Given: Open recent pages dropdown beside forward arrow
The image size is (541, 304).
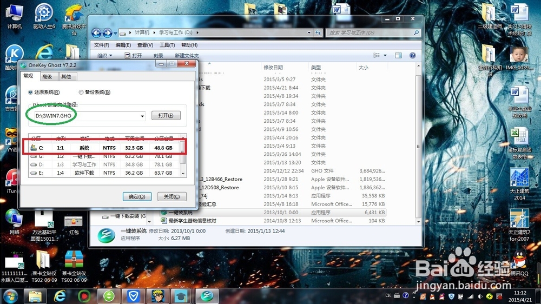Looking at the screenshot, I should point(115,33).
